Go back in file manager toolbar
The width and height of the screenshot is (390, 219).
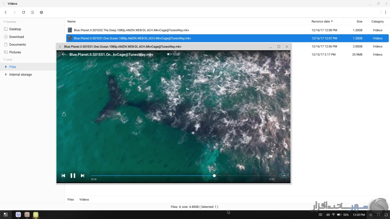pos(6,12)
